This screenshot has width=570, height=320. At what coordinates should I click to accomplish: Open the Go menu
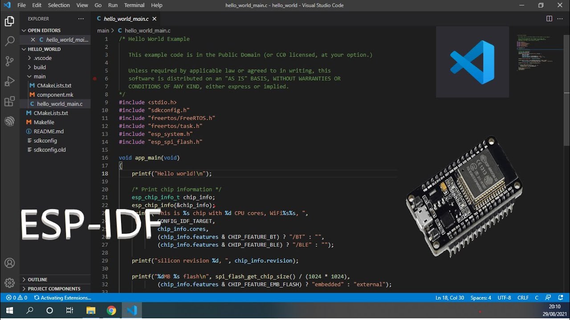pyautogui.click(x=98, y=5)
